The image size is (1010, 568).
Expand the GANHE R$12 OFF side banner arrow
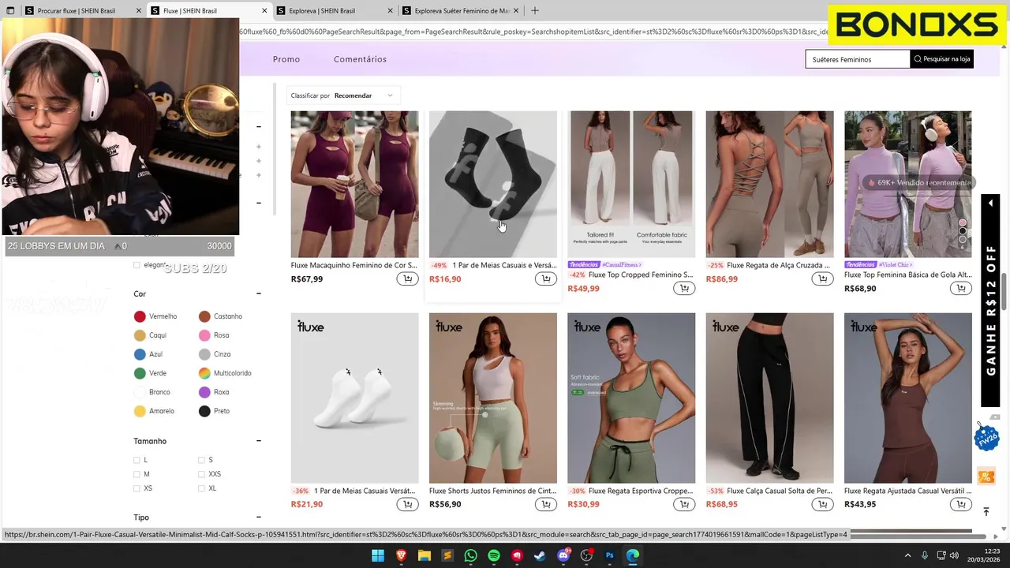coord(990,204)
